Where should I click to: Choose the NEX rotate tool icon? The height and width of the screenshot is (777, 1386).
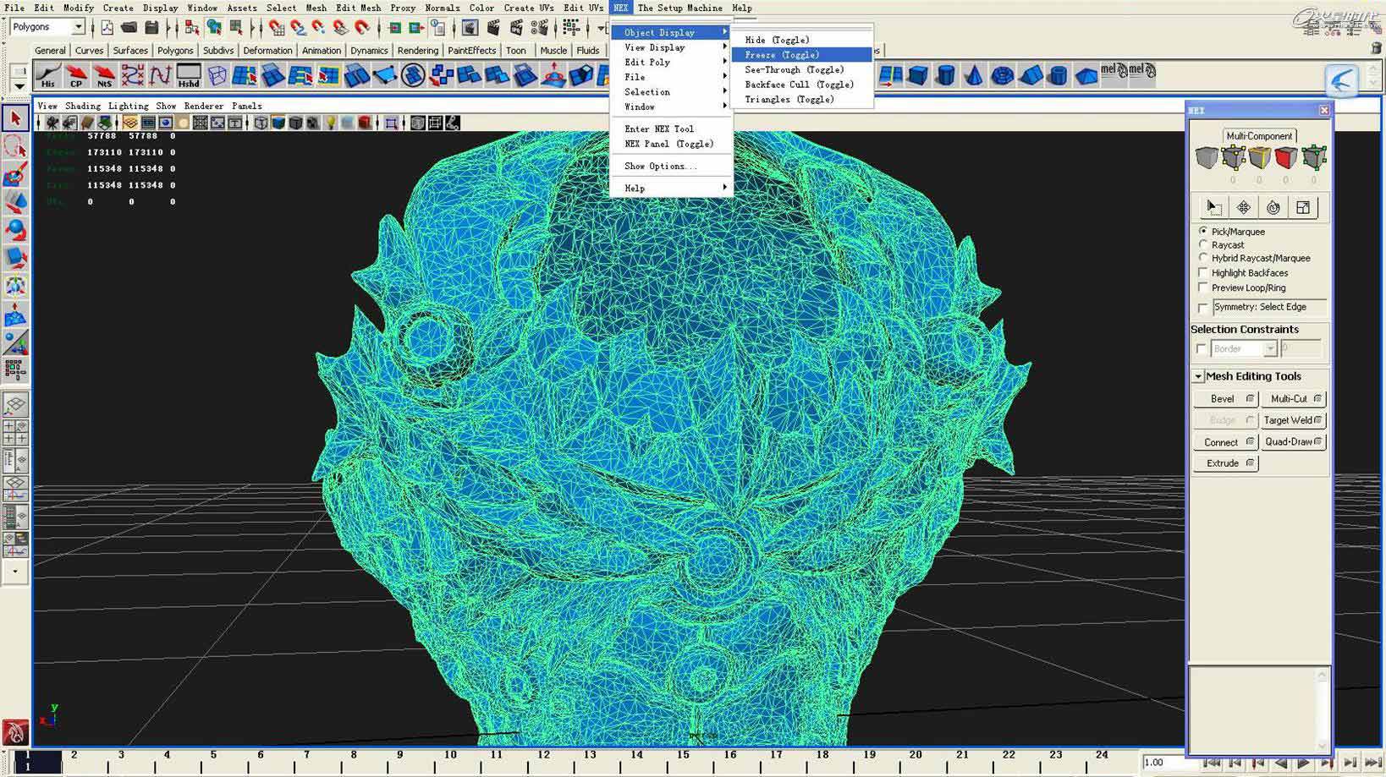[1273, 206]
